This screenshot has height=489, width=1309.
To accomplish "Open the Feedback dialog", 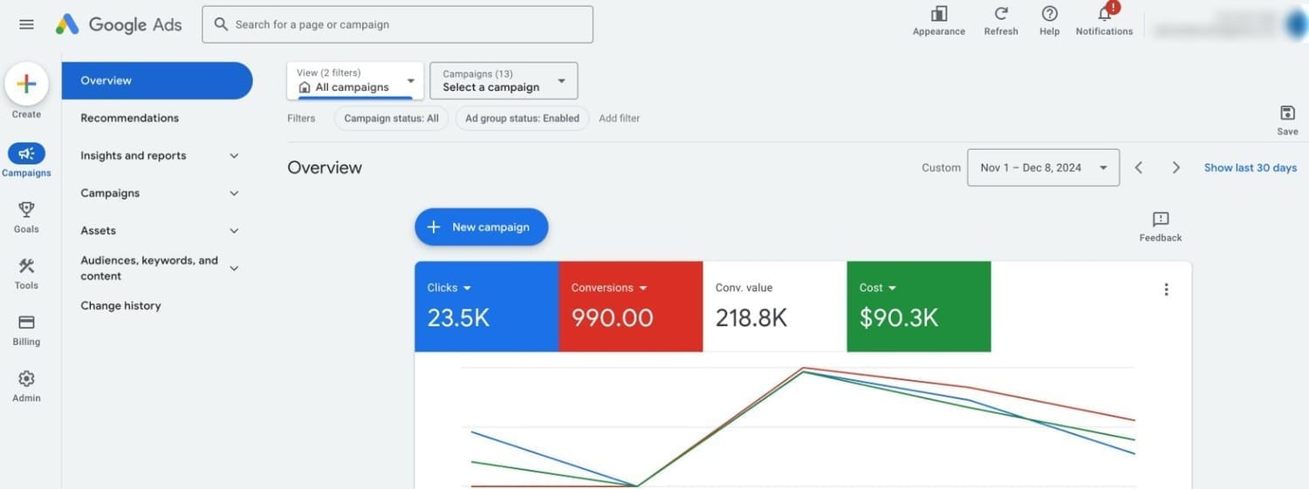I will click(x=1161, y=227).
